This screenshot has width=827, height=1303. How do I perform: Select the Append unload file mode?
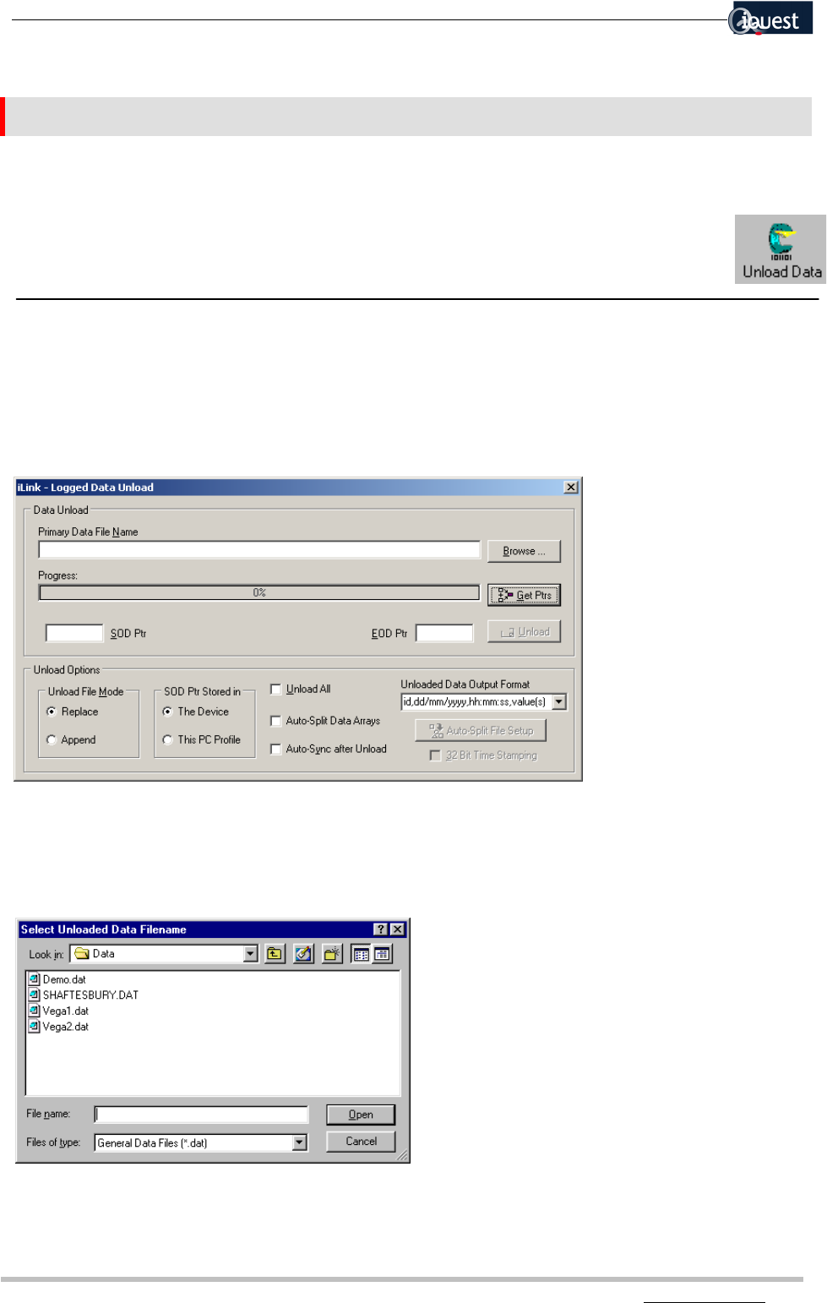pyautogui.click(x=52, y=739)
